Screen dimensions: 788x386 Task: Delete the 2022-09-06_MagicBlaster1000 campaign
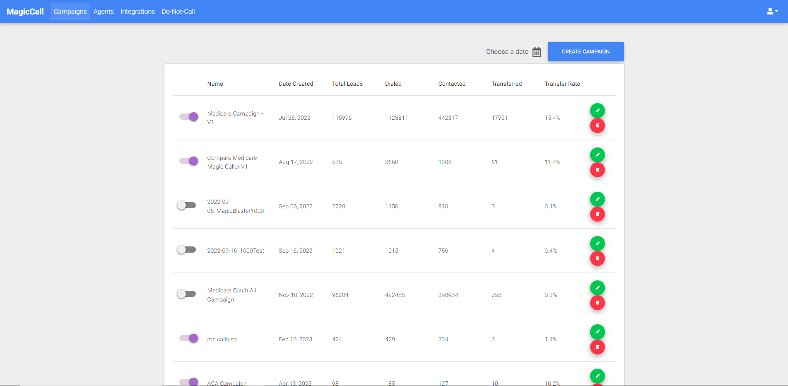tap(597, 214)
